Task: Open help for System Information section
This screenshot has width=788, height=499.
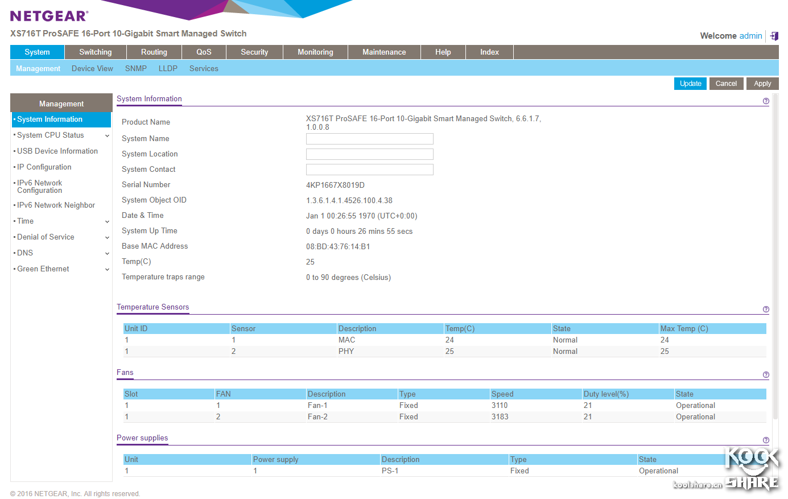Action: [766, 101]
